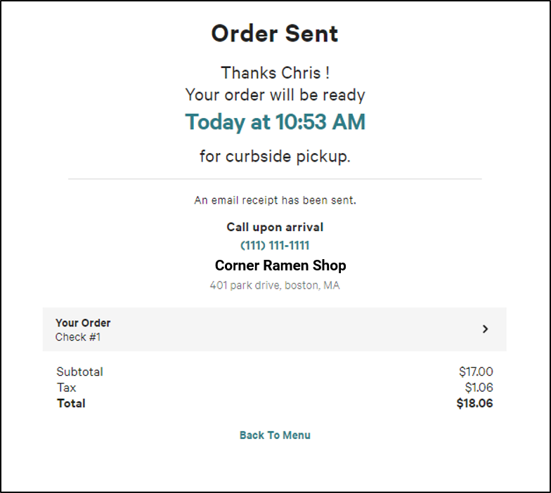
Task: Select the Corner Ramen Shop restaurant name
Action: [280, 265]
